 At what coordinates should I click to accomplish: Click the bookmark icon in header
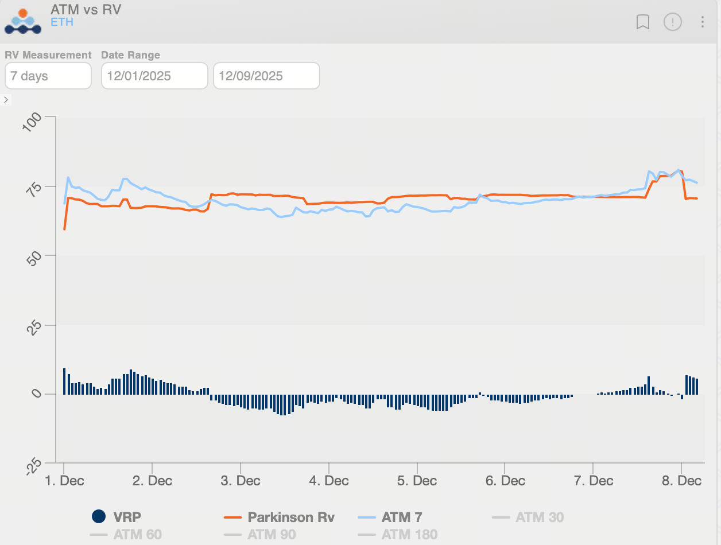pos(643,22)
